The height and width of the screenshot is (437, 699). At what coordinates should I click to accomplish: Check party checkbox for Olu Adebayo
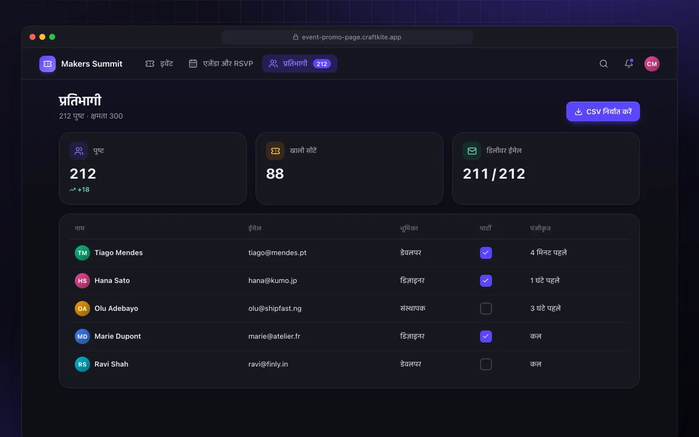(x=486, y=309)
